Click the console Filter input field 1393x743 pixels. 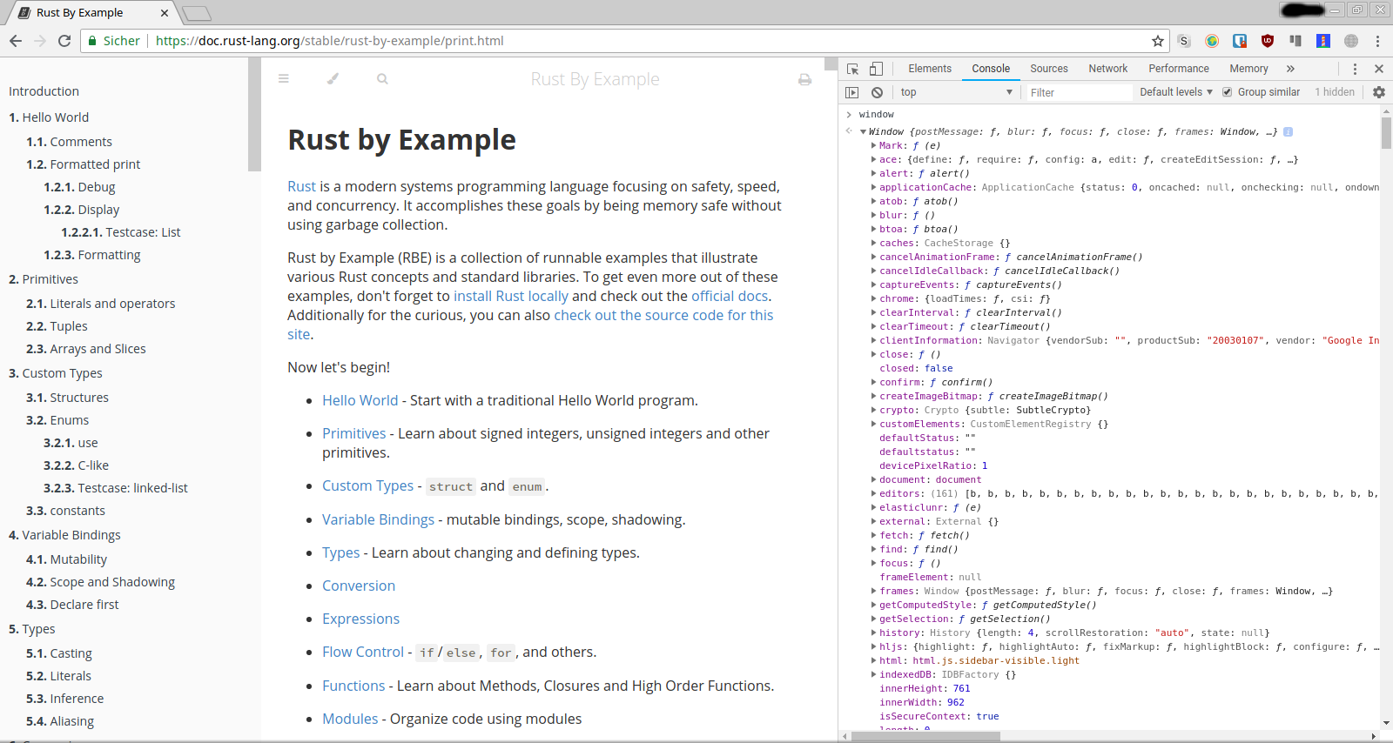pos(1078,92)
